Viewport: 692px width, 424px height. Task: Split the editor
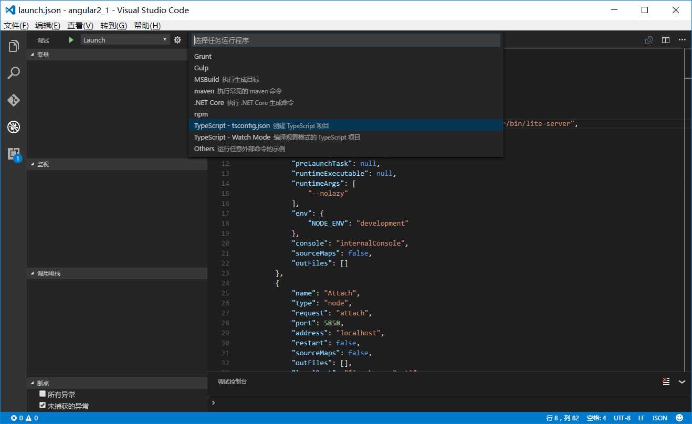click(x=666, y=40)
